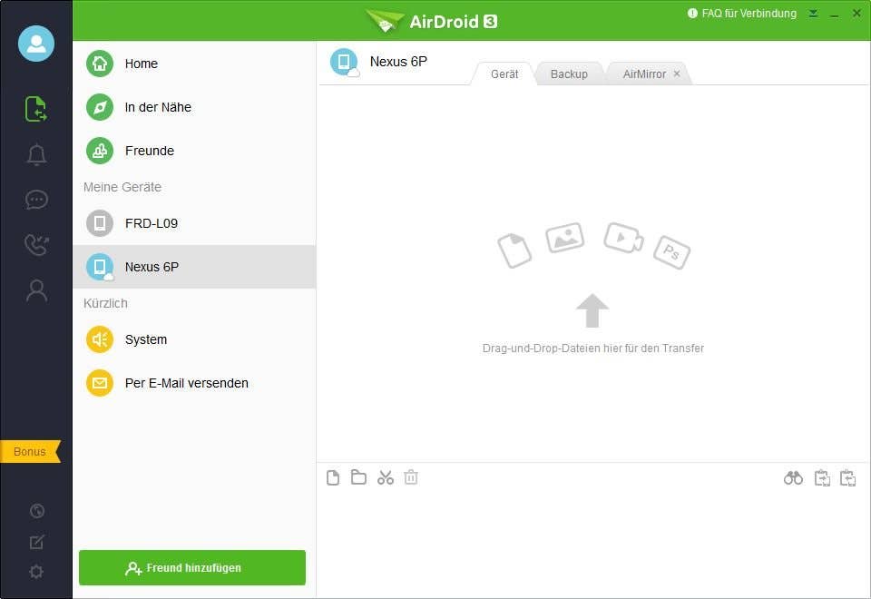
Task: Delete files using the trash icon
Action: click(x=411, y=477)
